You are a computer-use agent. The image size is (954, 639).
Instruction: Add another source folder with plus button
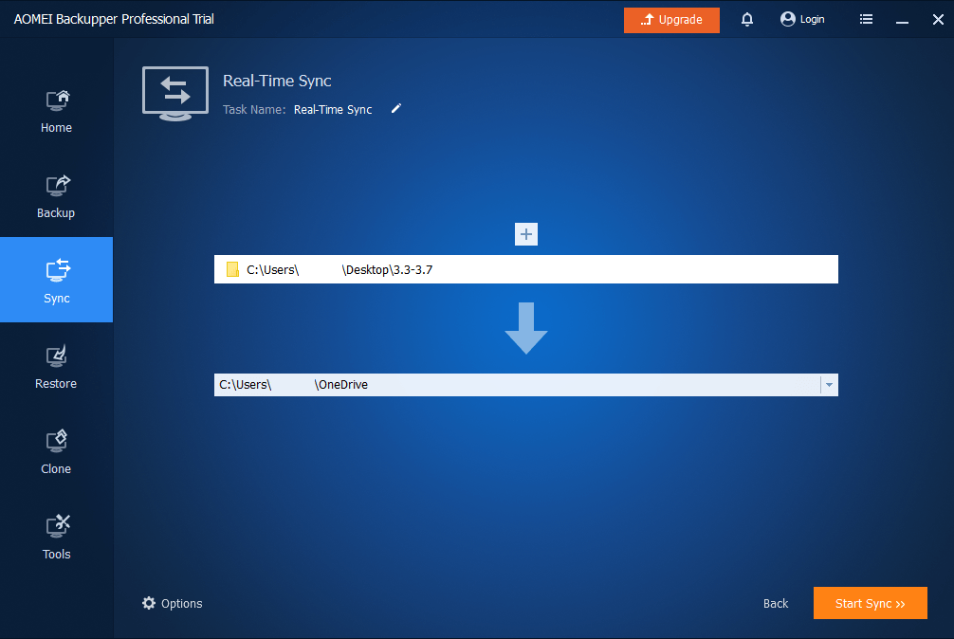tap(525, 234)
